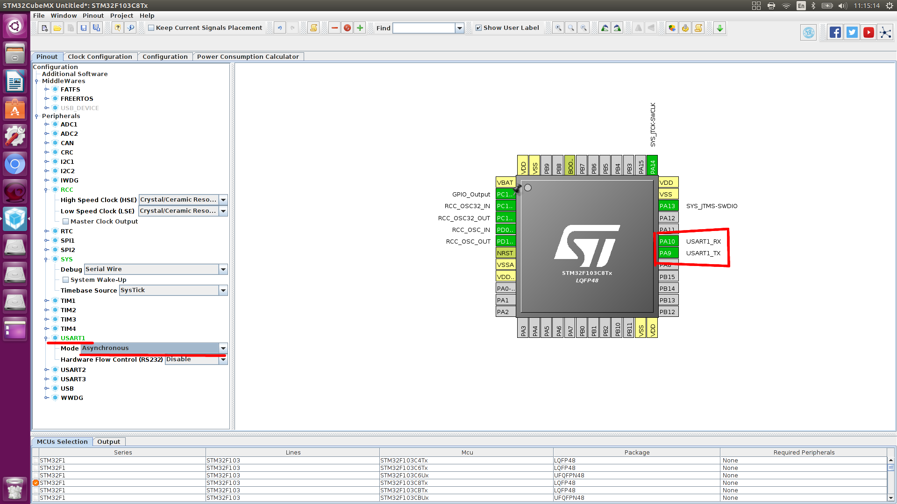Toggle Show User Label checkbox
This screenshot has width=897, height=504.
coord(478,28)
